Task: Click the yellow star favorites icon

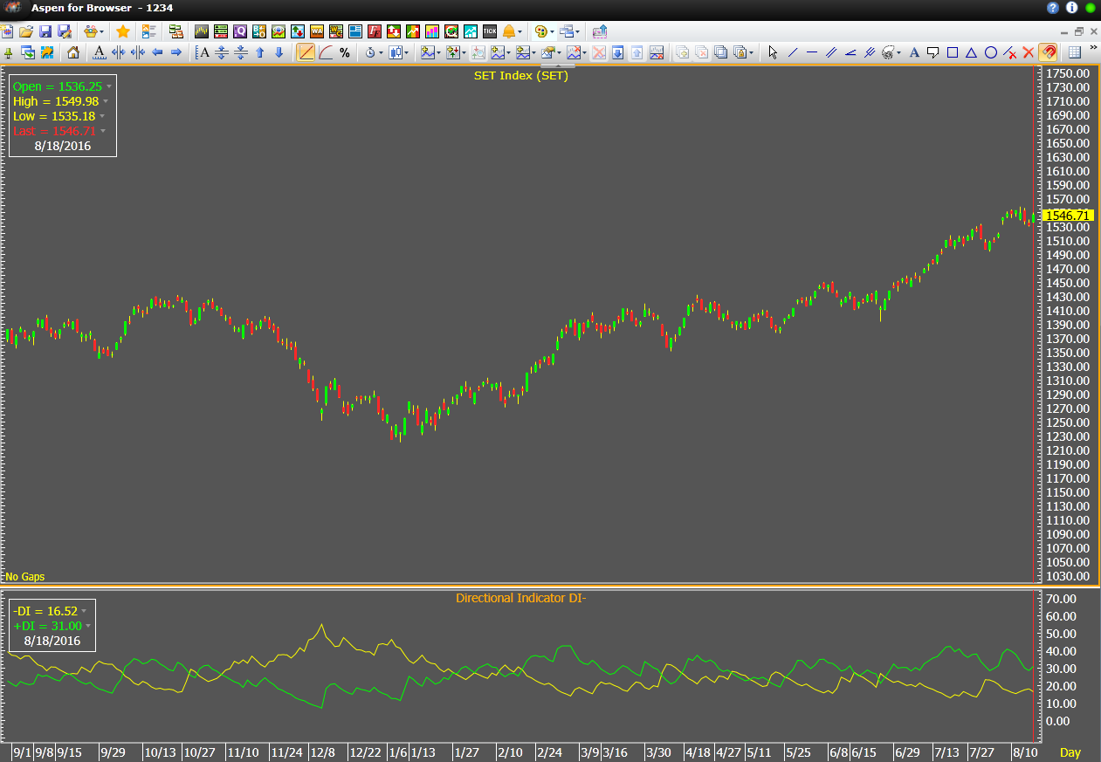Action: point(123,31)
